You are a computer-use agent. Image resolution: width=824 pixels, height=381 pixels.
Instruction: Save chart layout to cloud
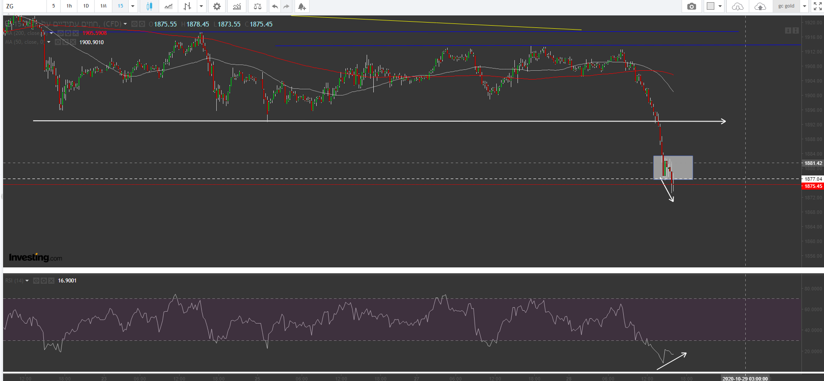pyautogui.click(x=760, y=6)
